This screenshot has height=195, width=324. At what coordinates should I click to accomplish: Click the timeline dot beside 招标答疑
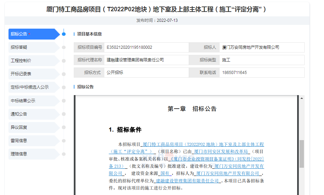64,47
